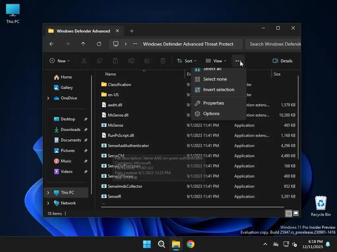Click the horizontal scrollbar of the file list
The height and width of the screenshot is (252, 337).
tap(192, 207)
